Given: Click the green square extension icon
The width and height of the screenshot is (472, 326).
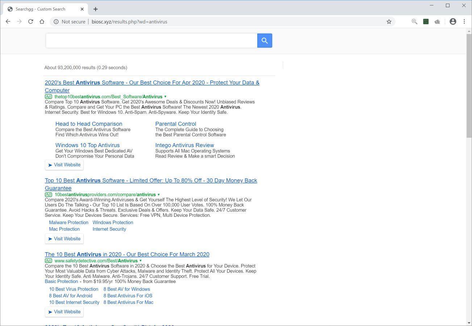Looking at the screenshot, I should point(426,22).
